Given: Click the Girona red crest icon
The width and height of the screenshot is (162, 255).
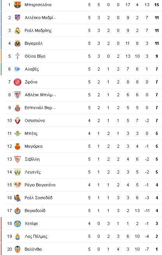Looking at the screenshot, I should 18,82.
